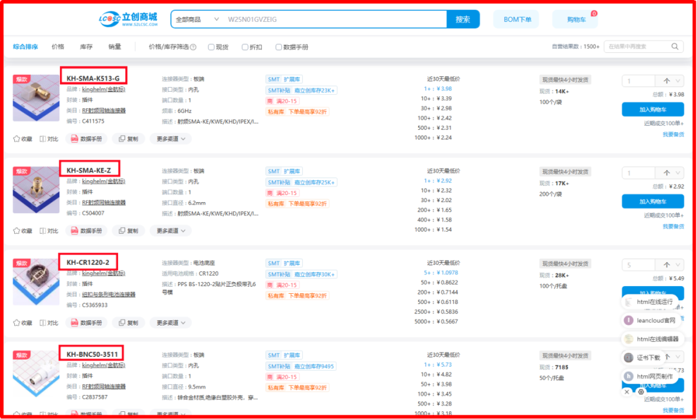
Task: Open the leancloud官网 floating shortcut
Action: pos(651,320)
